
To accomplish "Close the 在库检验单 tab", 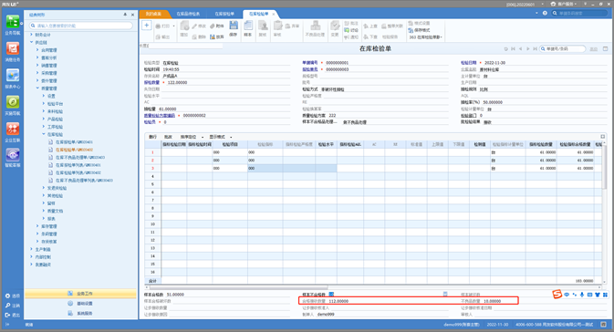I will 274,14.
